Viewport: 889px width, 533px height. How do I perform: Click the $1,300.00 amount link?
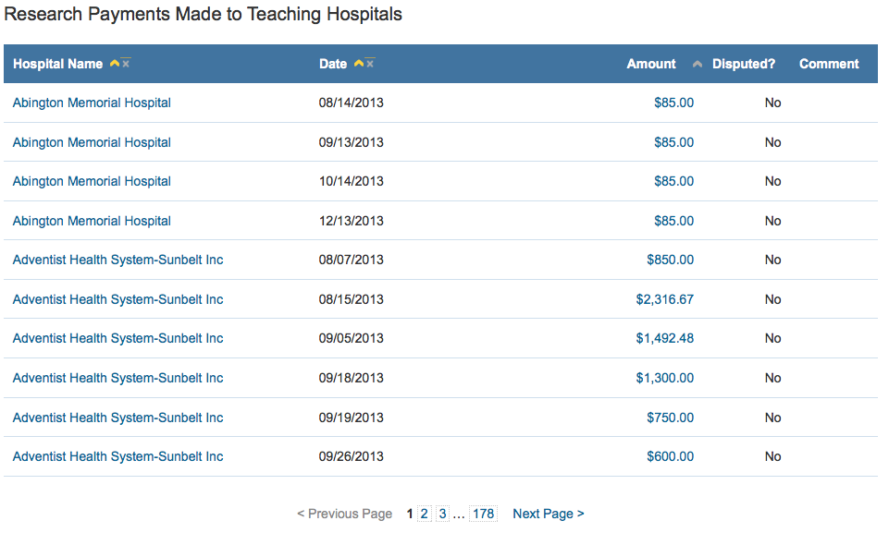(664, 378)
